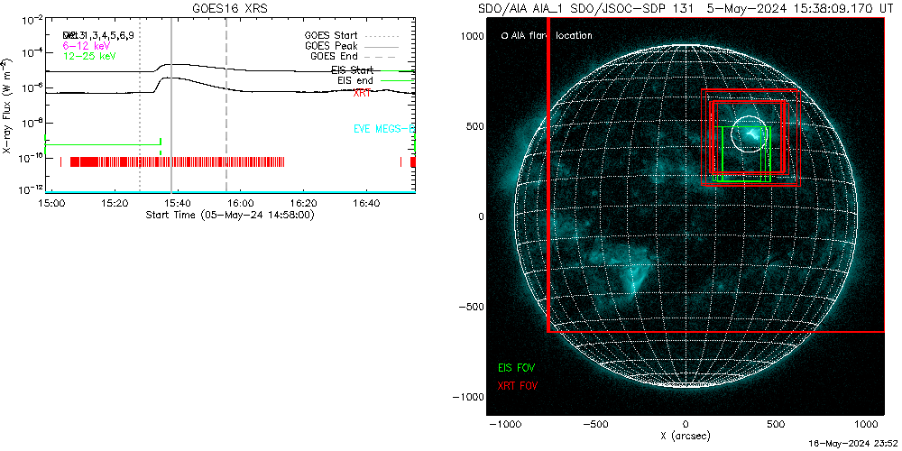Select the GOES End legend label
The image size is (902, 451).
334,56
